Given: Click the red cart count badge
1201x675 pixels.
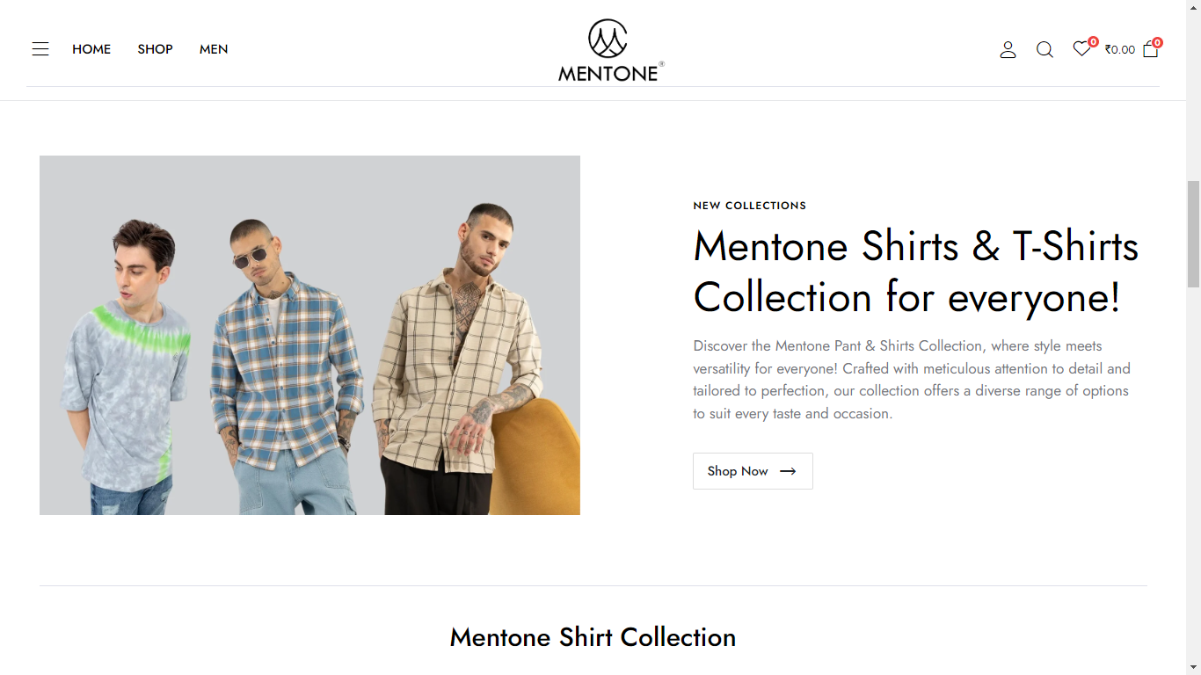Looking at the screenshot, I should [1157, 42].
